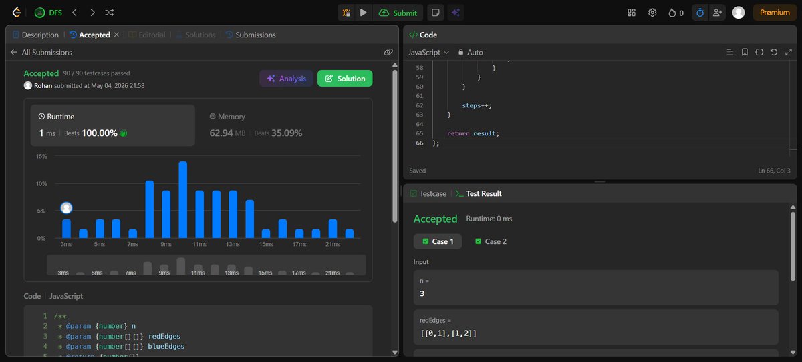
Task: Click the 90 / 90 testcases passed text
Action: pyautogui.click(x=96, y=73)
